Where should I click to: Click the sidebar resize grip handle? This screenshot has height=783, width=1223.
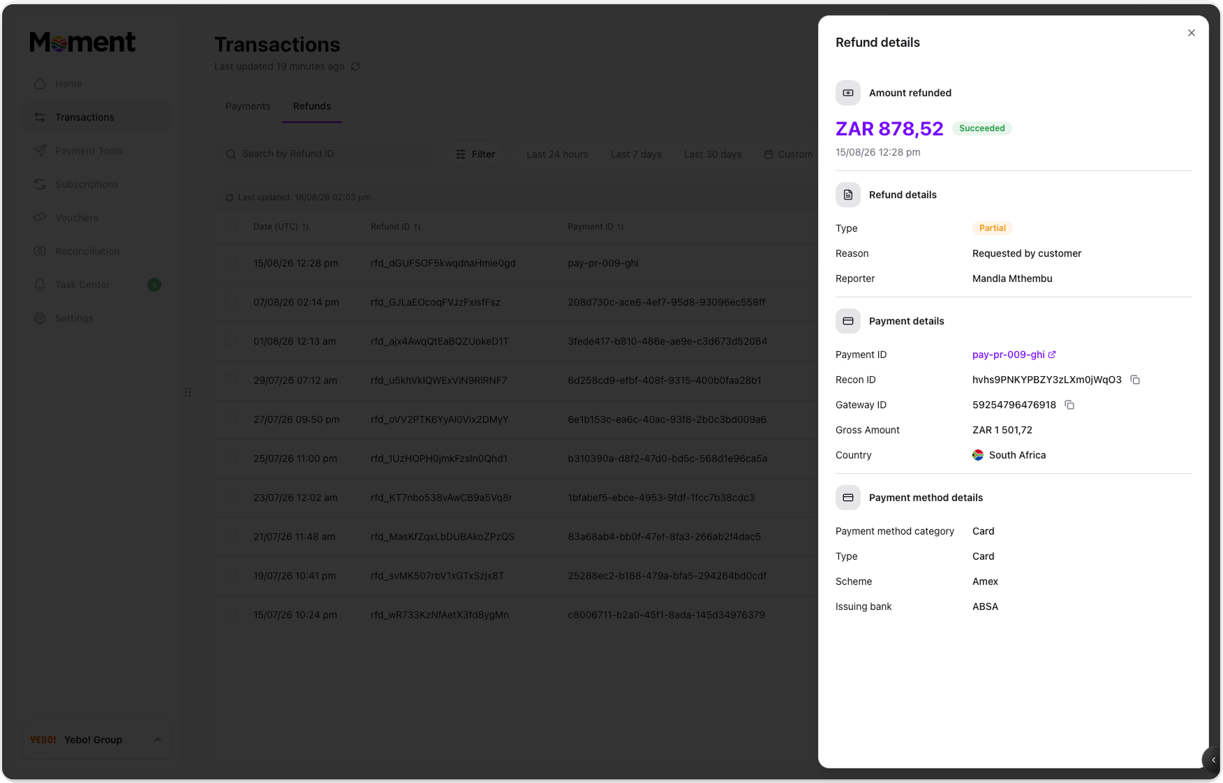188,392
